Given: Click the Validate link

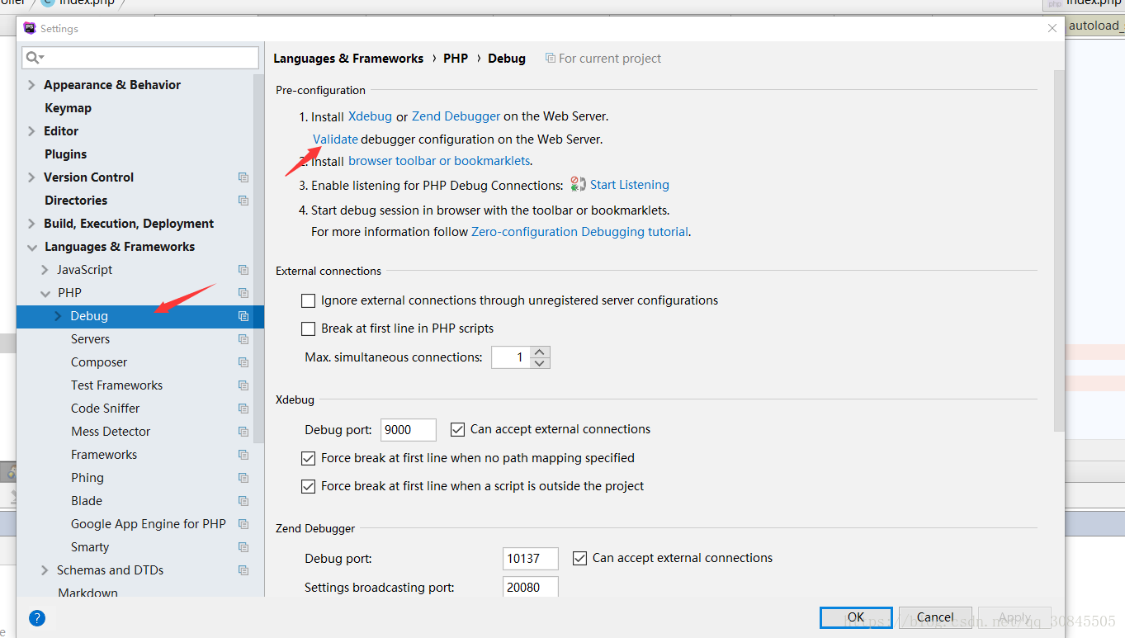Looking at the screenshot, I should [x=335, y=139].
